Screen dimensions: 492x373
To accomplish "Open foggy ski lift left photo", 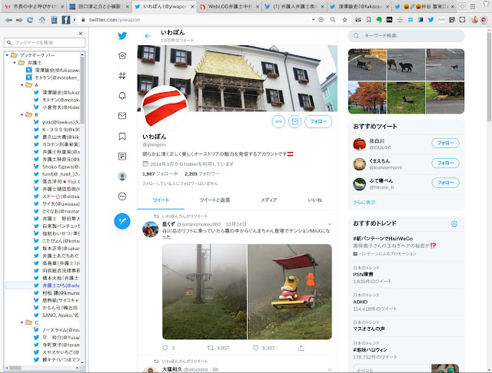I will pos(204,292).
